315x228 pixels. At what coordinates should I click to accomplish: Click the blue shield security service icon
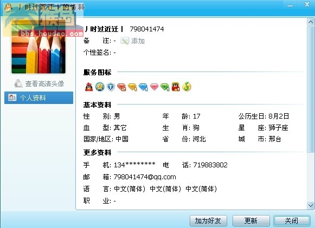111,87
